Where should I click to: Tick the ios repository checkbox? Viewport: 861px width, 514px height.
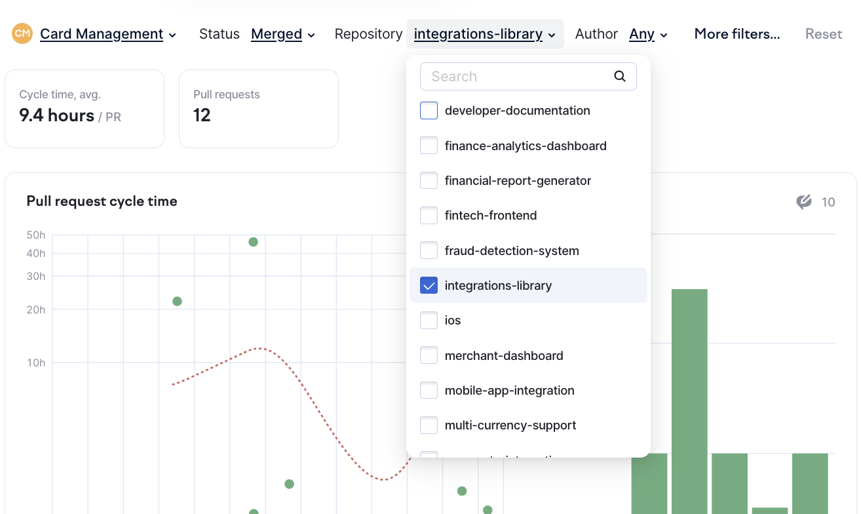click(x=429, y=321)
